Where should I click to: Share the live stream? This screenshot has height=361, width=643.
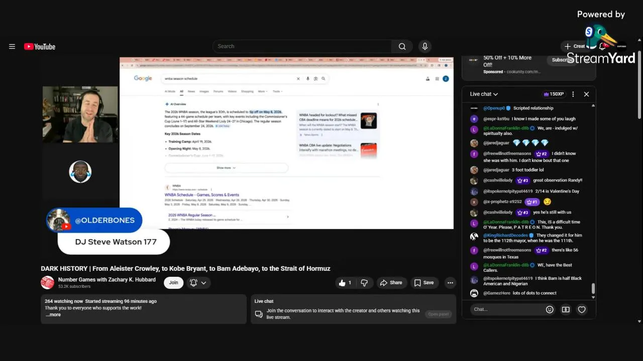click(391, 283)
